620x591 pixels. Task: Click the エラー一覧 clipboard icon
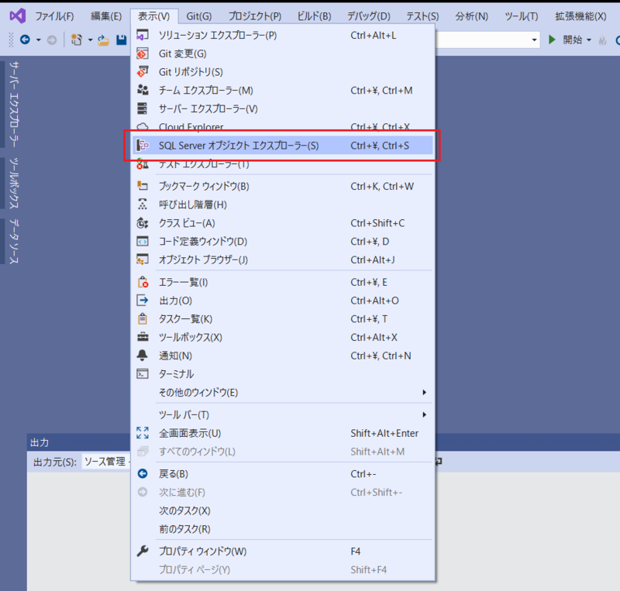[x=143, y=282]
